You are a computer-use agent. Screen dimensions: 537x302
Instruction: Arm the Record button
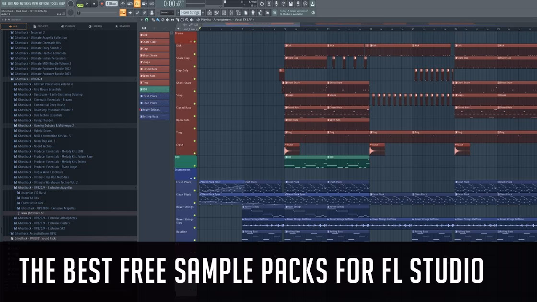(x=101, y=4)
